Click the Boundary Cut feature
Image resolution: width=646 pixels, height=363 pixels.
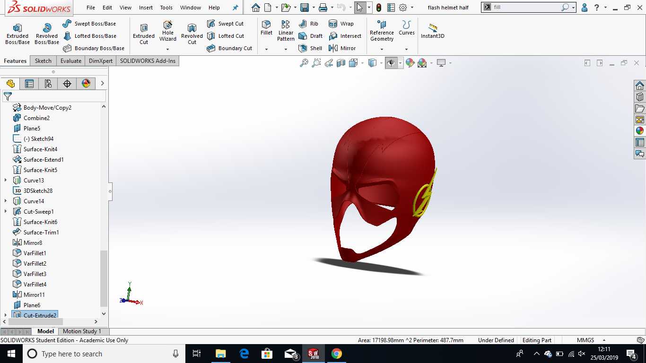pyautogui.click(x=229, y=48)
